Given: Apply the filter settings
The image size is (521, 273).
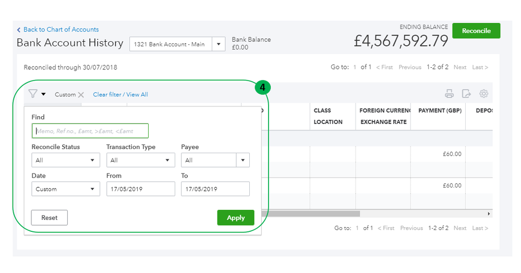Looking at the screenshot, I should tap(235, 218).
